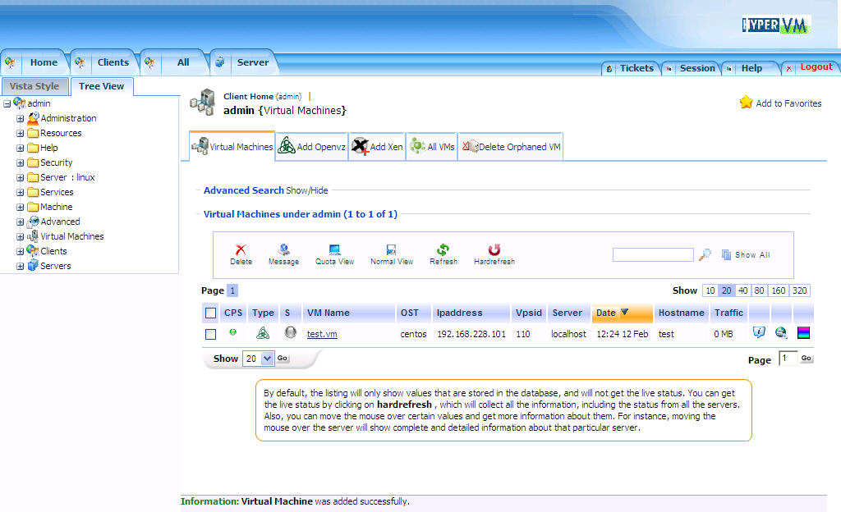
Task: Open the test.vm link
Action: pyautogui.click(x=322, y=334)
